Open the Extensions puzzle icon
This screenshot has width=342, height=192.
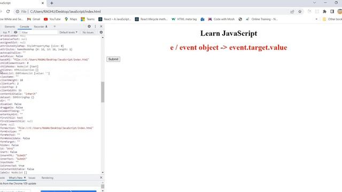[324, 12]
